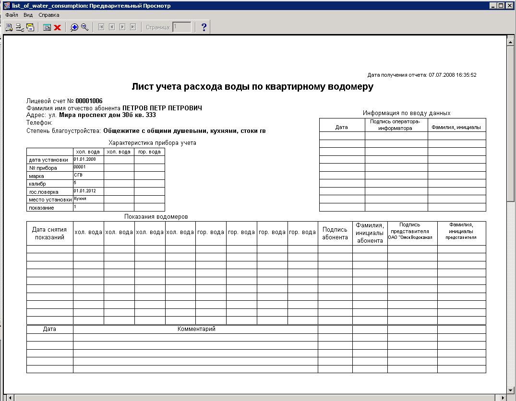Screen dimensions: 516x401
Task: Click the vertical scrollbar down arrow
Action: [x=511, y=390]
